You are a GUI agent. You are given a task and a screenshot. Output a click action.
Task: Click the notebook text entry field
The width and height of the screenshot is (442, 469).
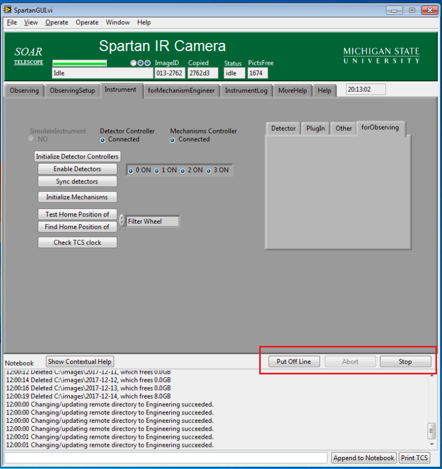166,458
